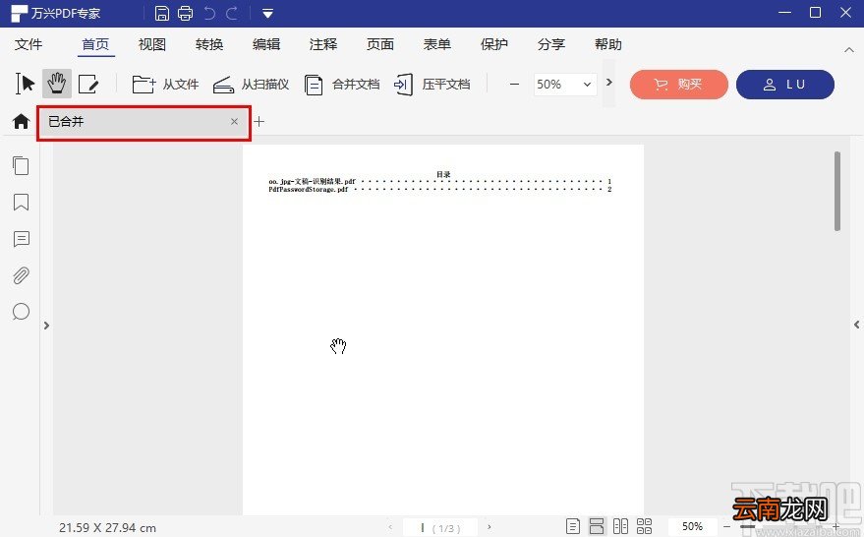Switch to the 页面 tab
The image size is (864, 537).
pos(380,44)
